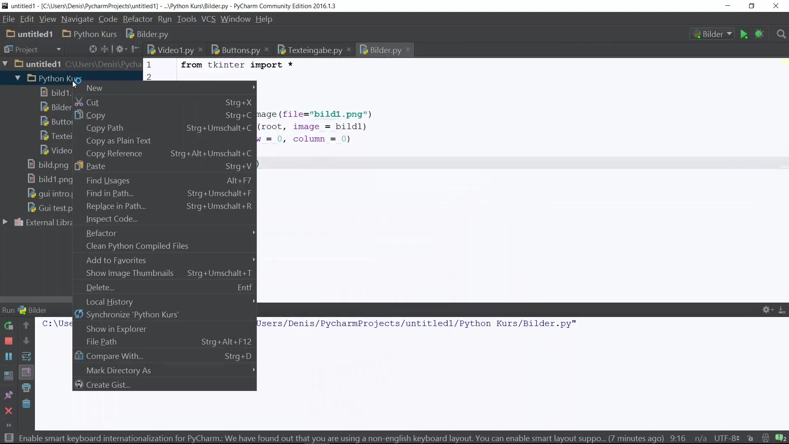Screen dimensions: 789x444
Task: Hide the Project tool window
Action: coord(136,49)
